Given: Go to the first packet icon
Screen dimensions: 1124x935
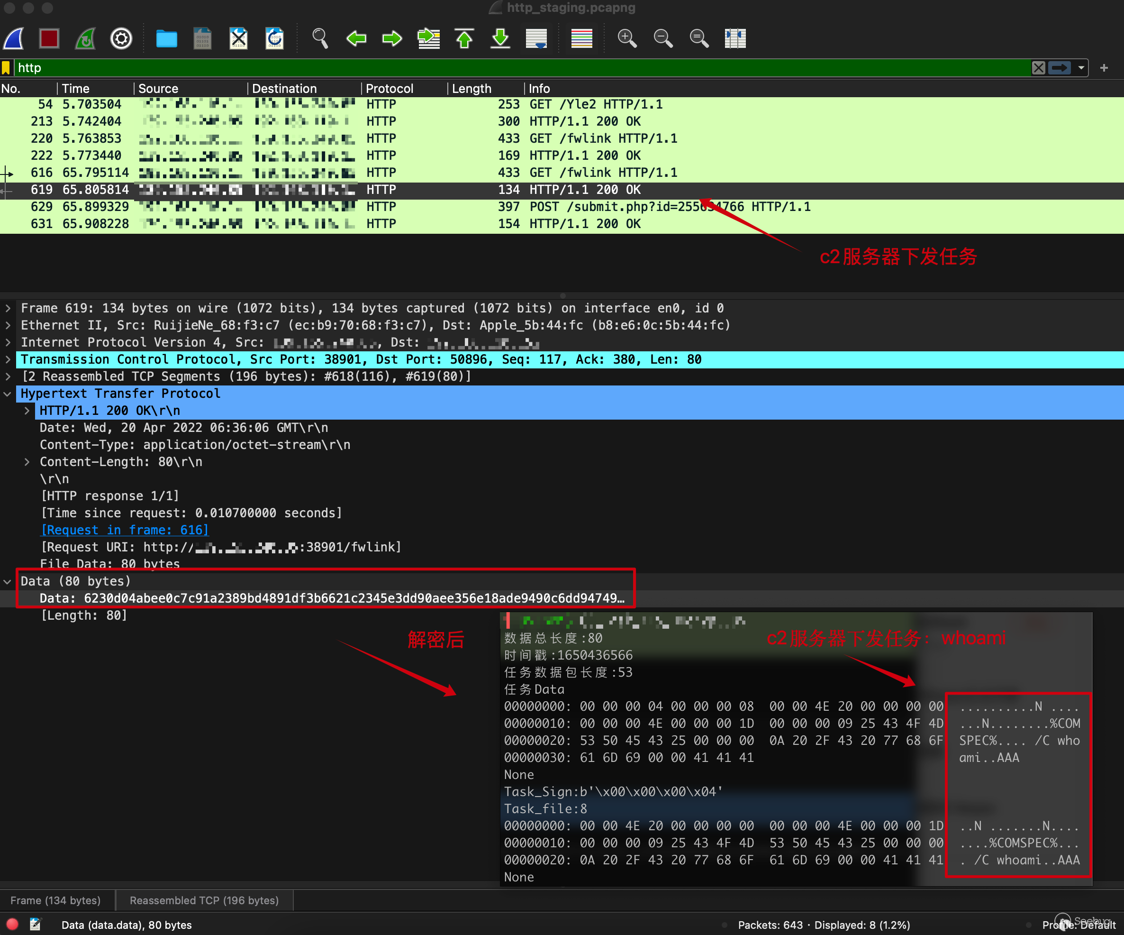Looking at the screenshot, I should 464,38.
